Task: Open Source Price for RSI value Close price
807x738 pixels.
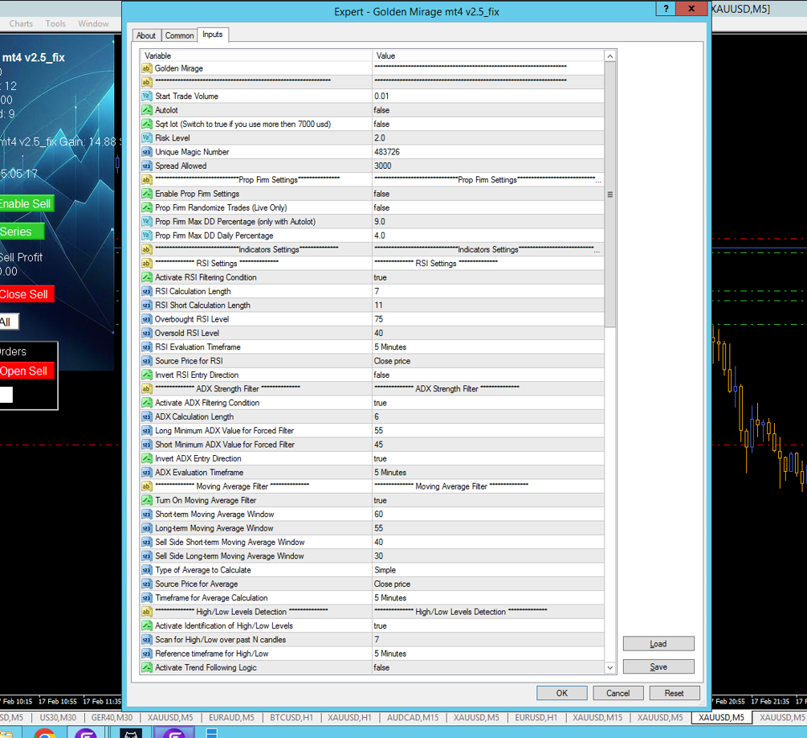Action: coord(488,361)
